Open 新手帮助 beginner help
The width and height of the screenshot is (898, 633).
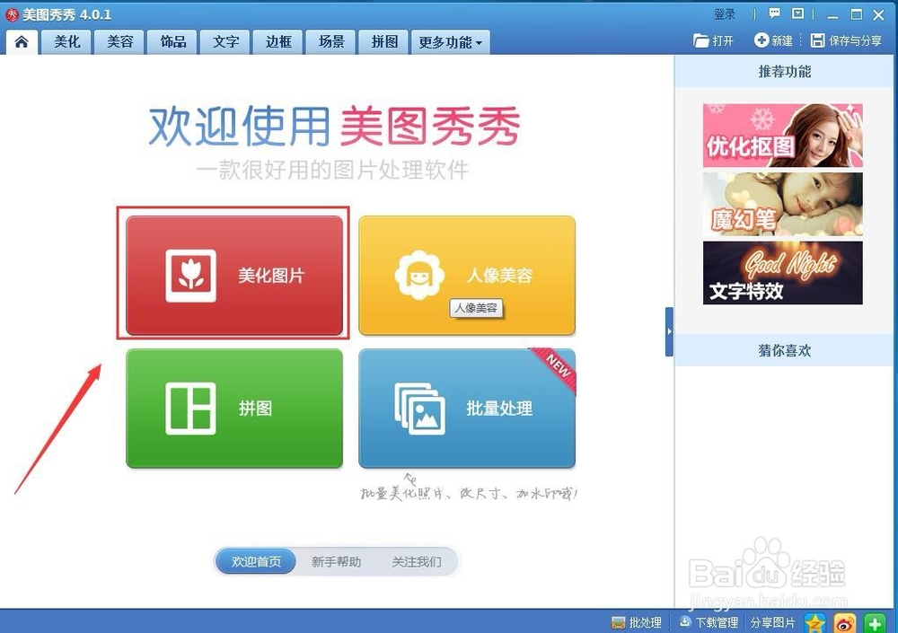tap(335, 560)
